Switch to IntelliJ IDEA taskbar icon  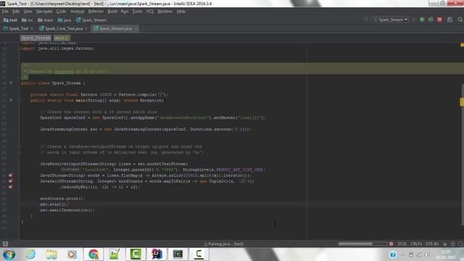coord(157,254)
